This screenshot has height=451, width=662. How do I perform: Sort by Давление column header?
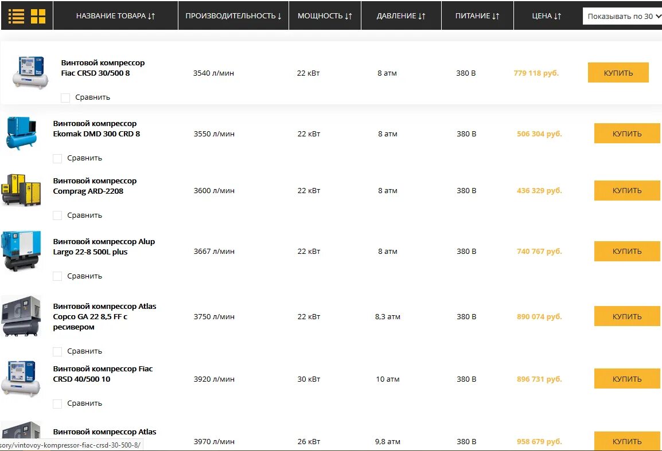pyautogui.click(x=401, y=16)
